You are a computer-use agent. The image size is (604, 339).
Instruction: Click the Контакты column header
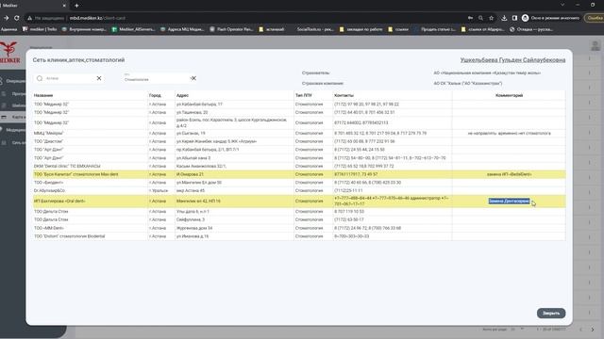coord(344,95)
